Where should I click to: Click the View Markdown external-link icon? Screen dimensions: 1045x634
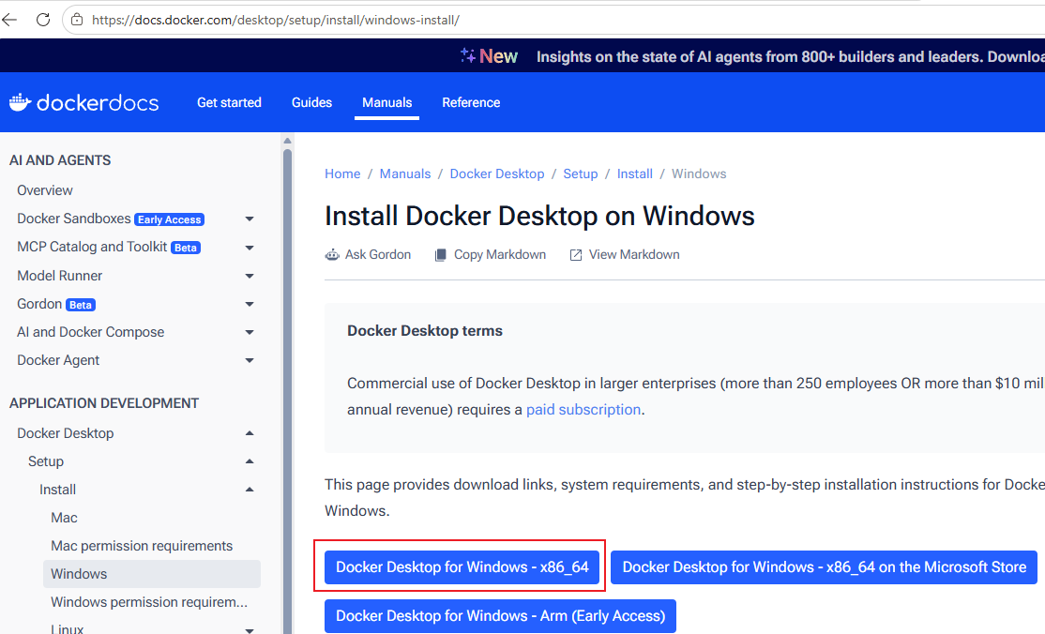tap(576, 255)
